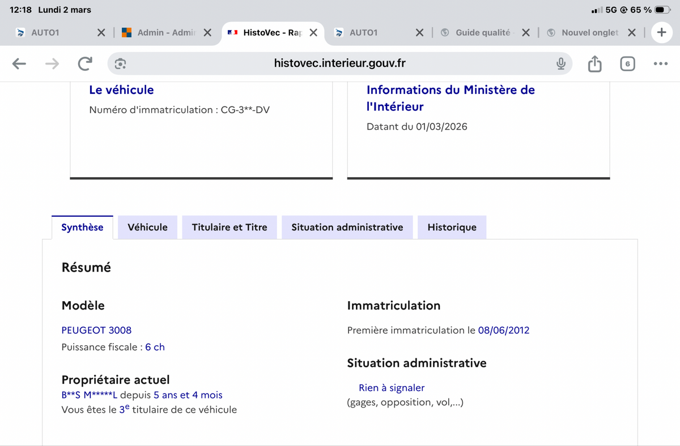
Task: Close the Guide qualité tab
Action: pyautogui.click(x=526, y=33)
